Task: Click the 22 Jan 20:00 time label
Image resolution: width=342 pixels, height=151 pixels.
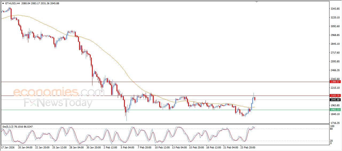Action: [x=42, y=147]
